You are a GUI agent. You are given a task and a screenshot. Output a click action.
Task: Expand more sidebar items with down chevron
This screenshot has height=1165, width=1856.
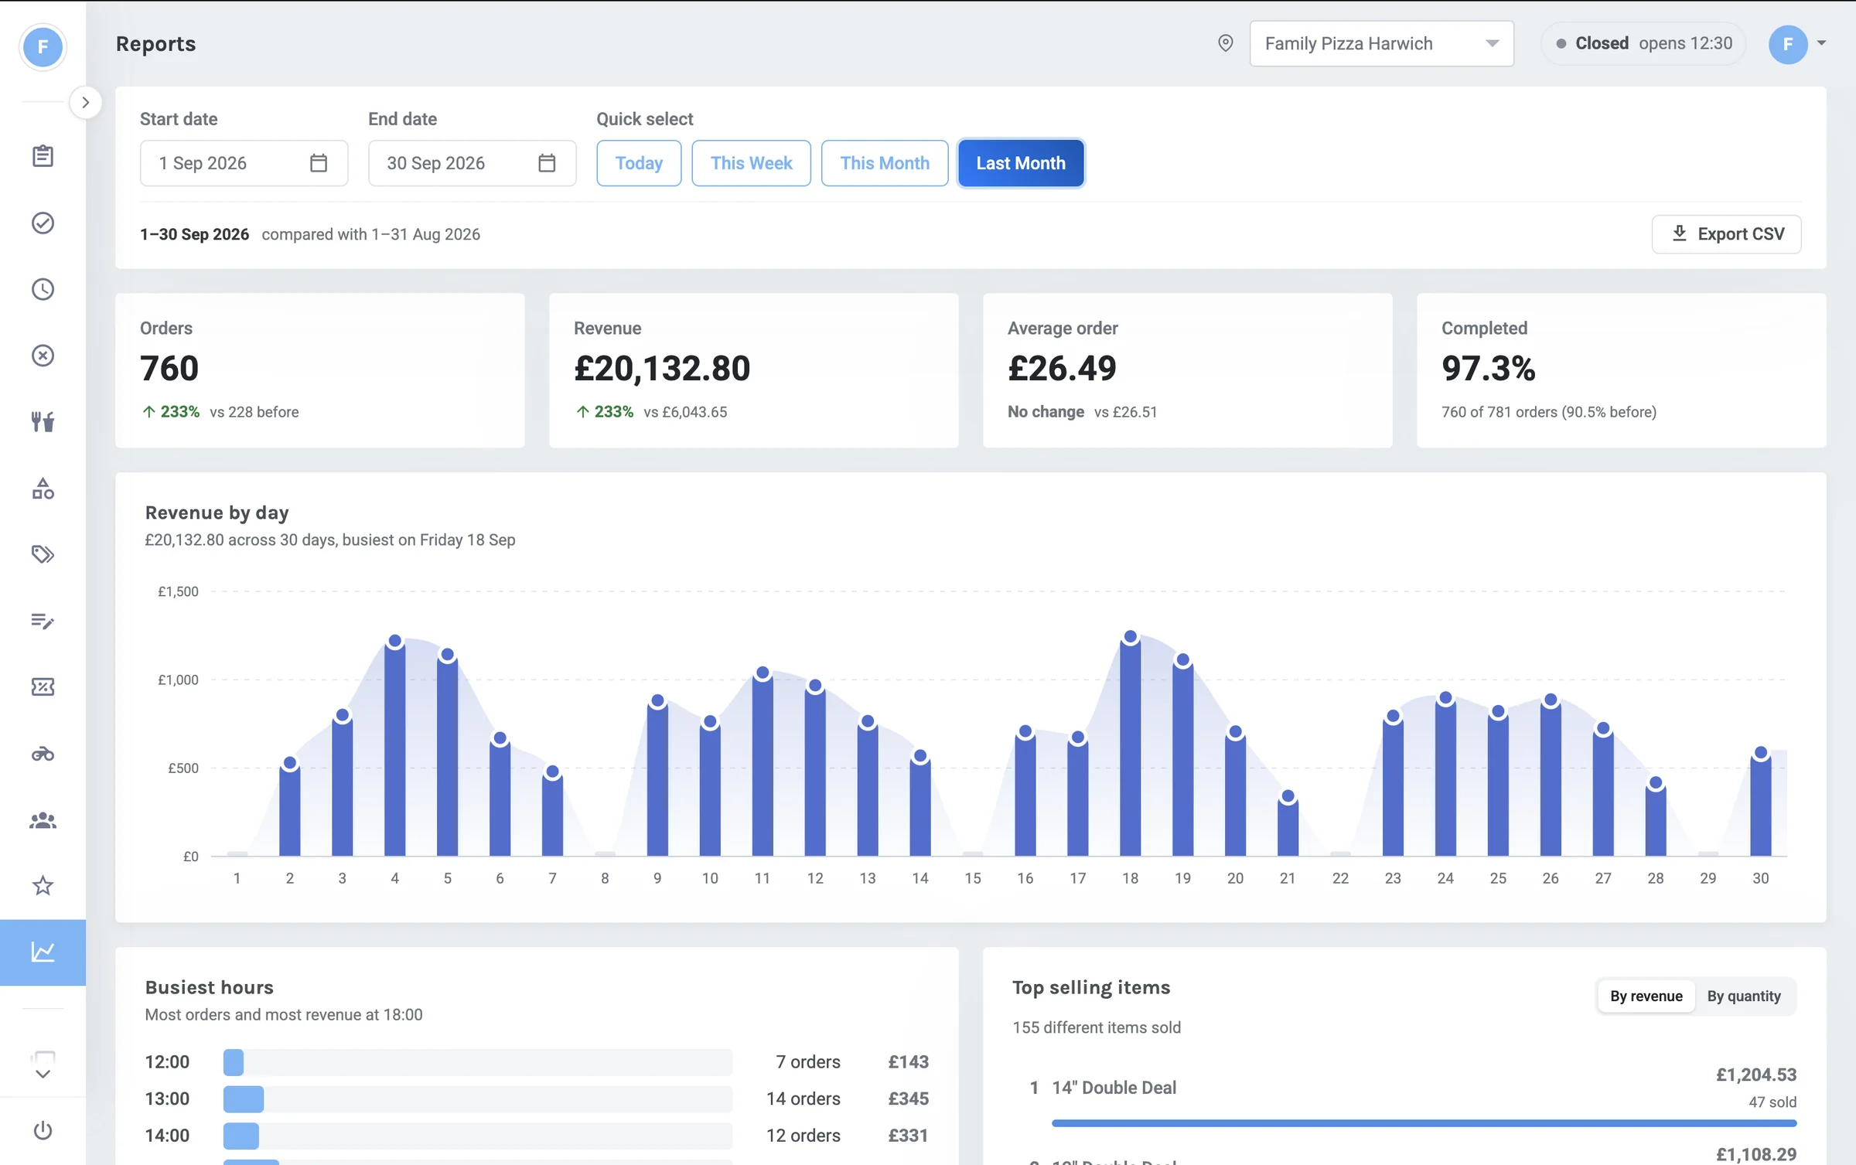click(43, 1074)
